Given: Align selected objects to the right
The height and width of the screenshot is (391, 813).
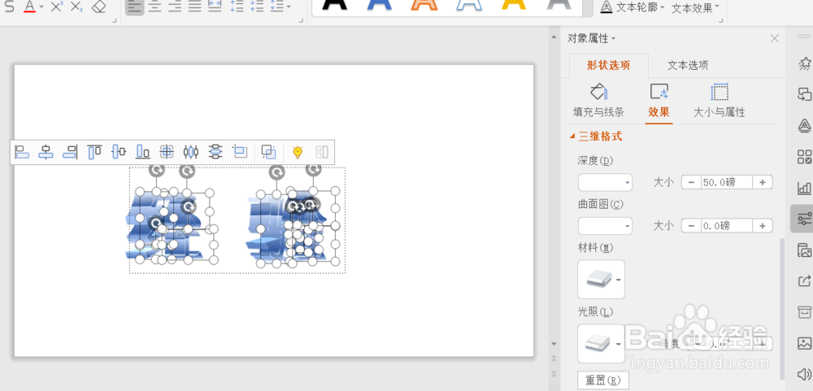Looking at the screenshot, I should [x=70, y=152].
